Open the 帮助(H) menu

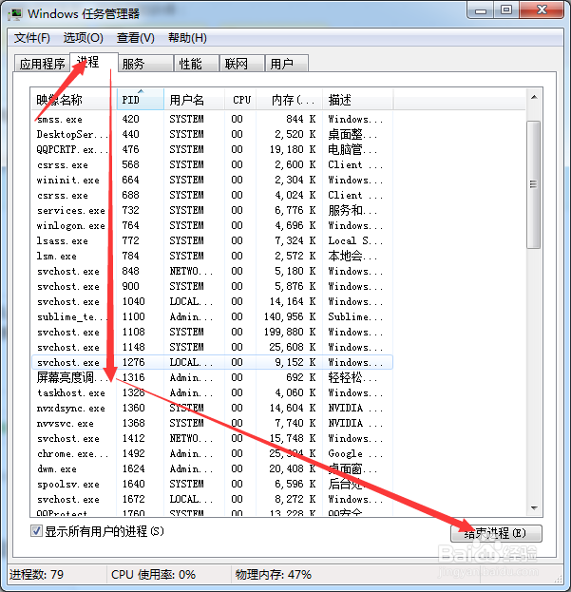point(187,38)
